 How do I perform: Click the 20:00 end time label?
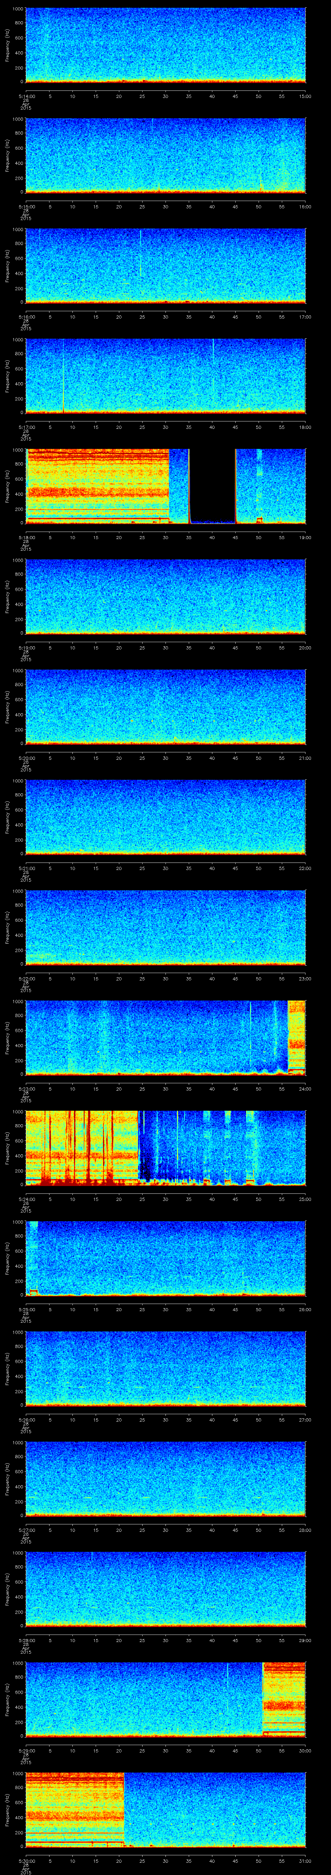[x=305, y=648]
